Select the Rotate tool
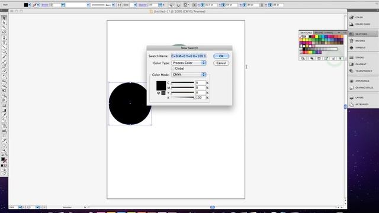The width and height of the screenshot is (379, 213). click(4, 76)
